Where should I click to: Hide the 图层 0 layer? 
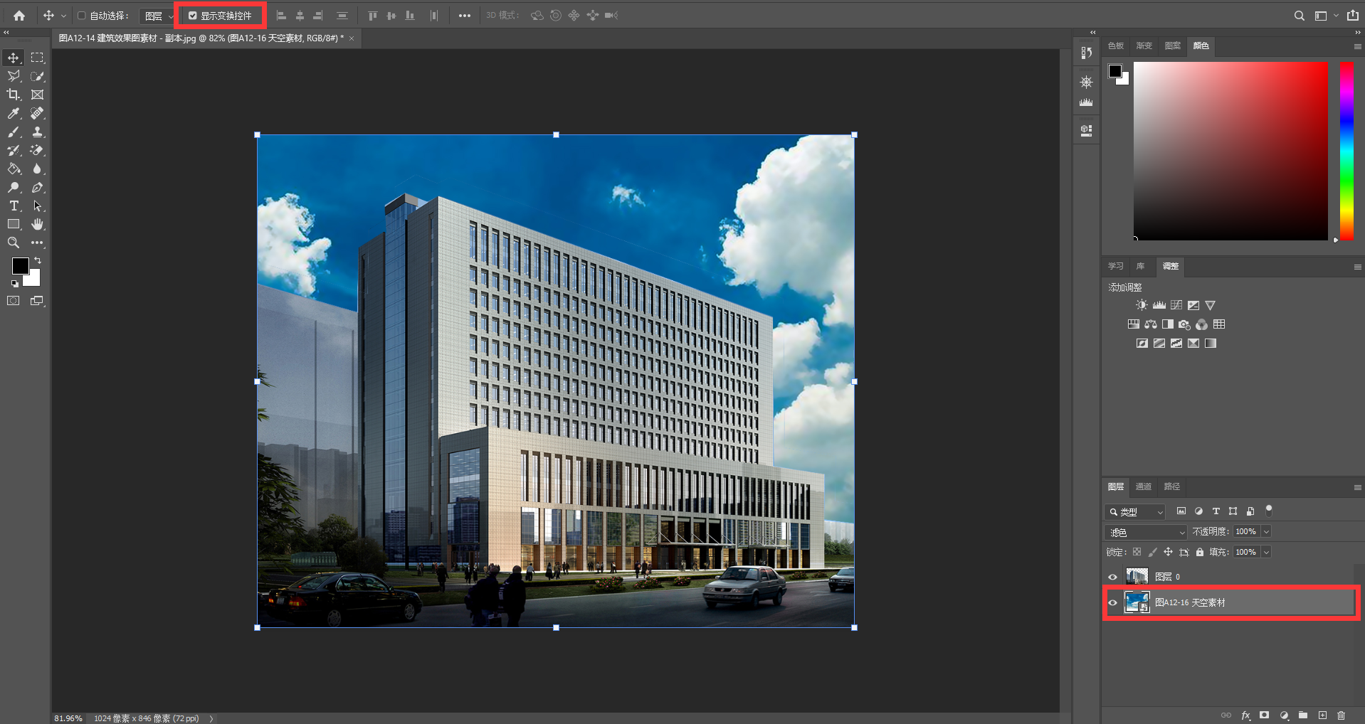[x=1112, y=577]
